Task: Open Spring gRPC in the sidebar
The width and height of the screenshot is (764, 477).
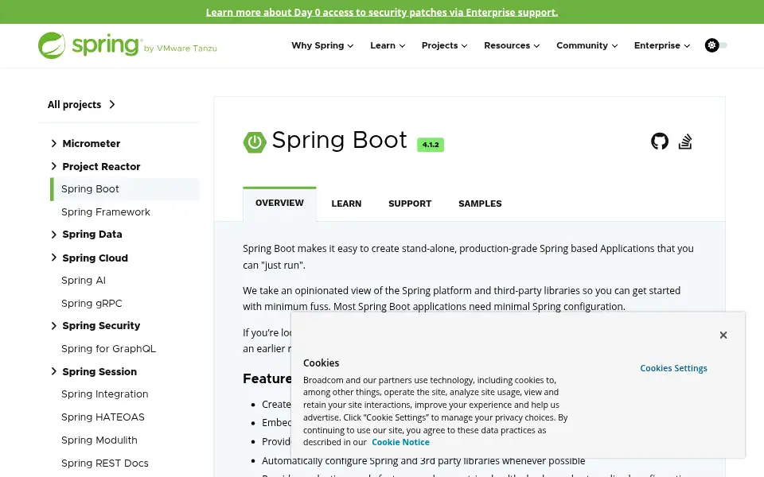Action: click(x=92, y=303)
